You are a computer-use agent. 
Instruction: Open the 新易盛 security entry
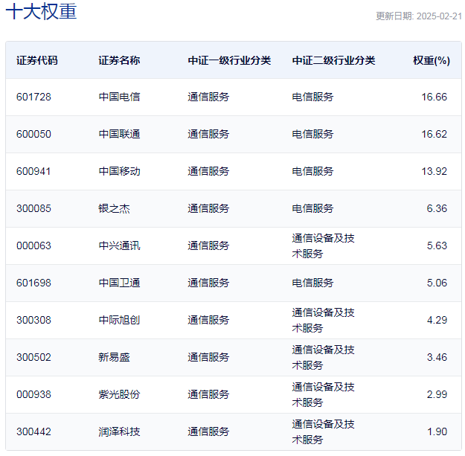(114, 357)
